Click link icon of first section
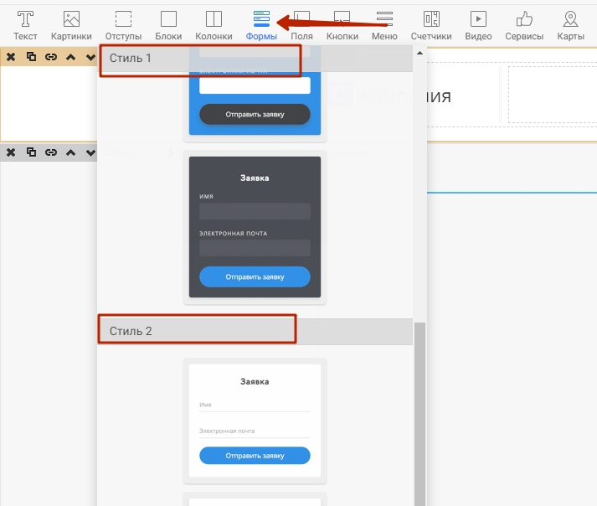Viewport: 597px width, 506px height. coord(51,57)
